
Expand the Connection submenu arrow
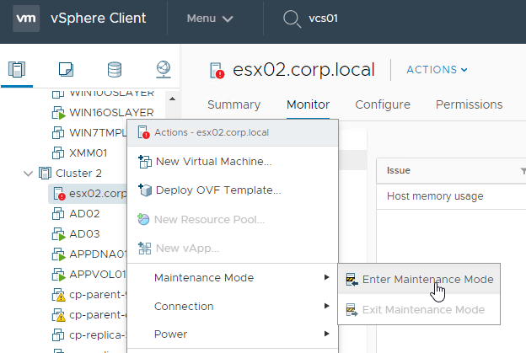[326, 306]
